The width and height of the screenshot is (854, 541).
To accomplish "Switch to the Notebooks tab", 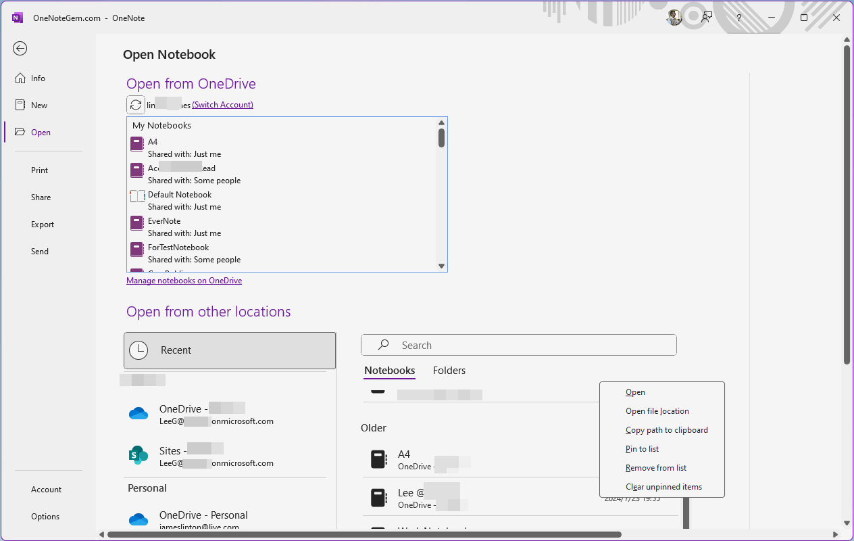I will point(389,371).
